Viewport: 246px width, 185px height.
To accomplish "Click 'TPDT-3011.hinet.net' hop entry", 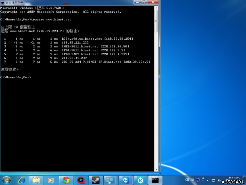I will pos(93,50).
